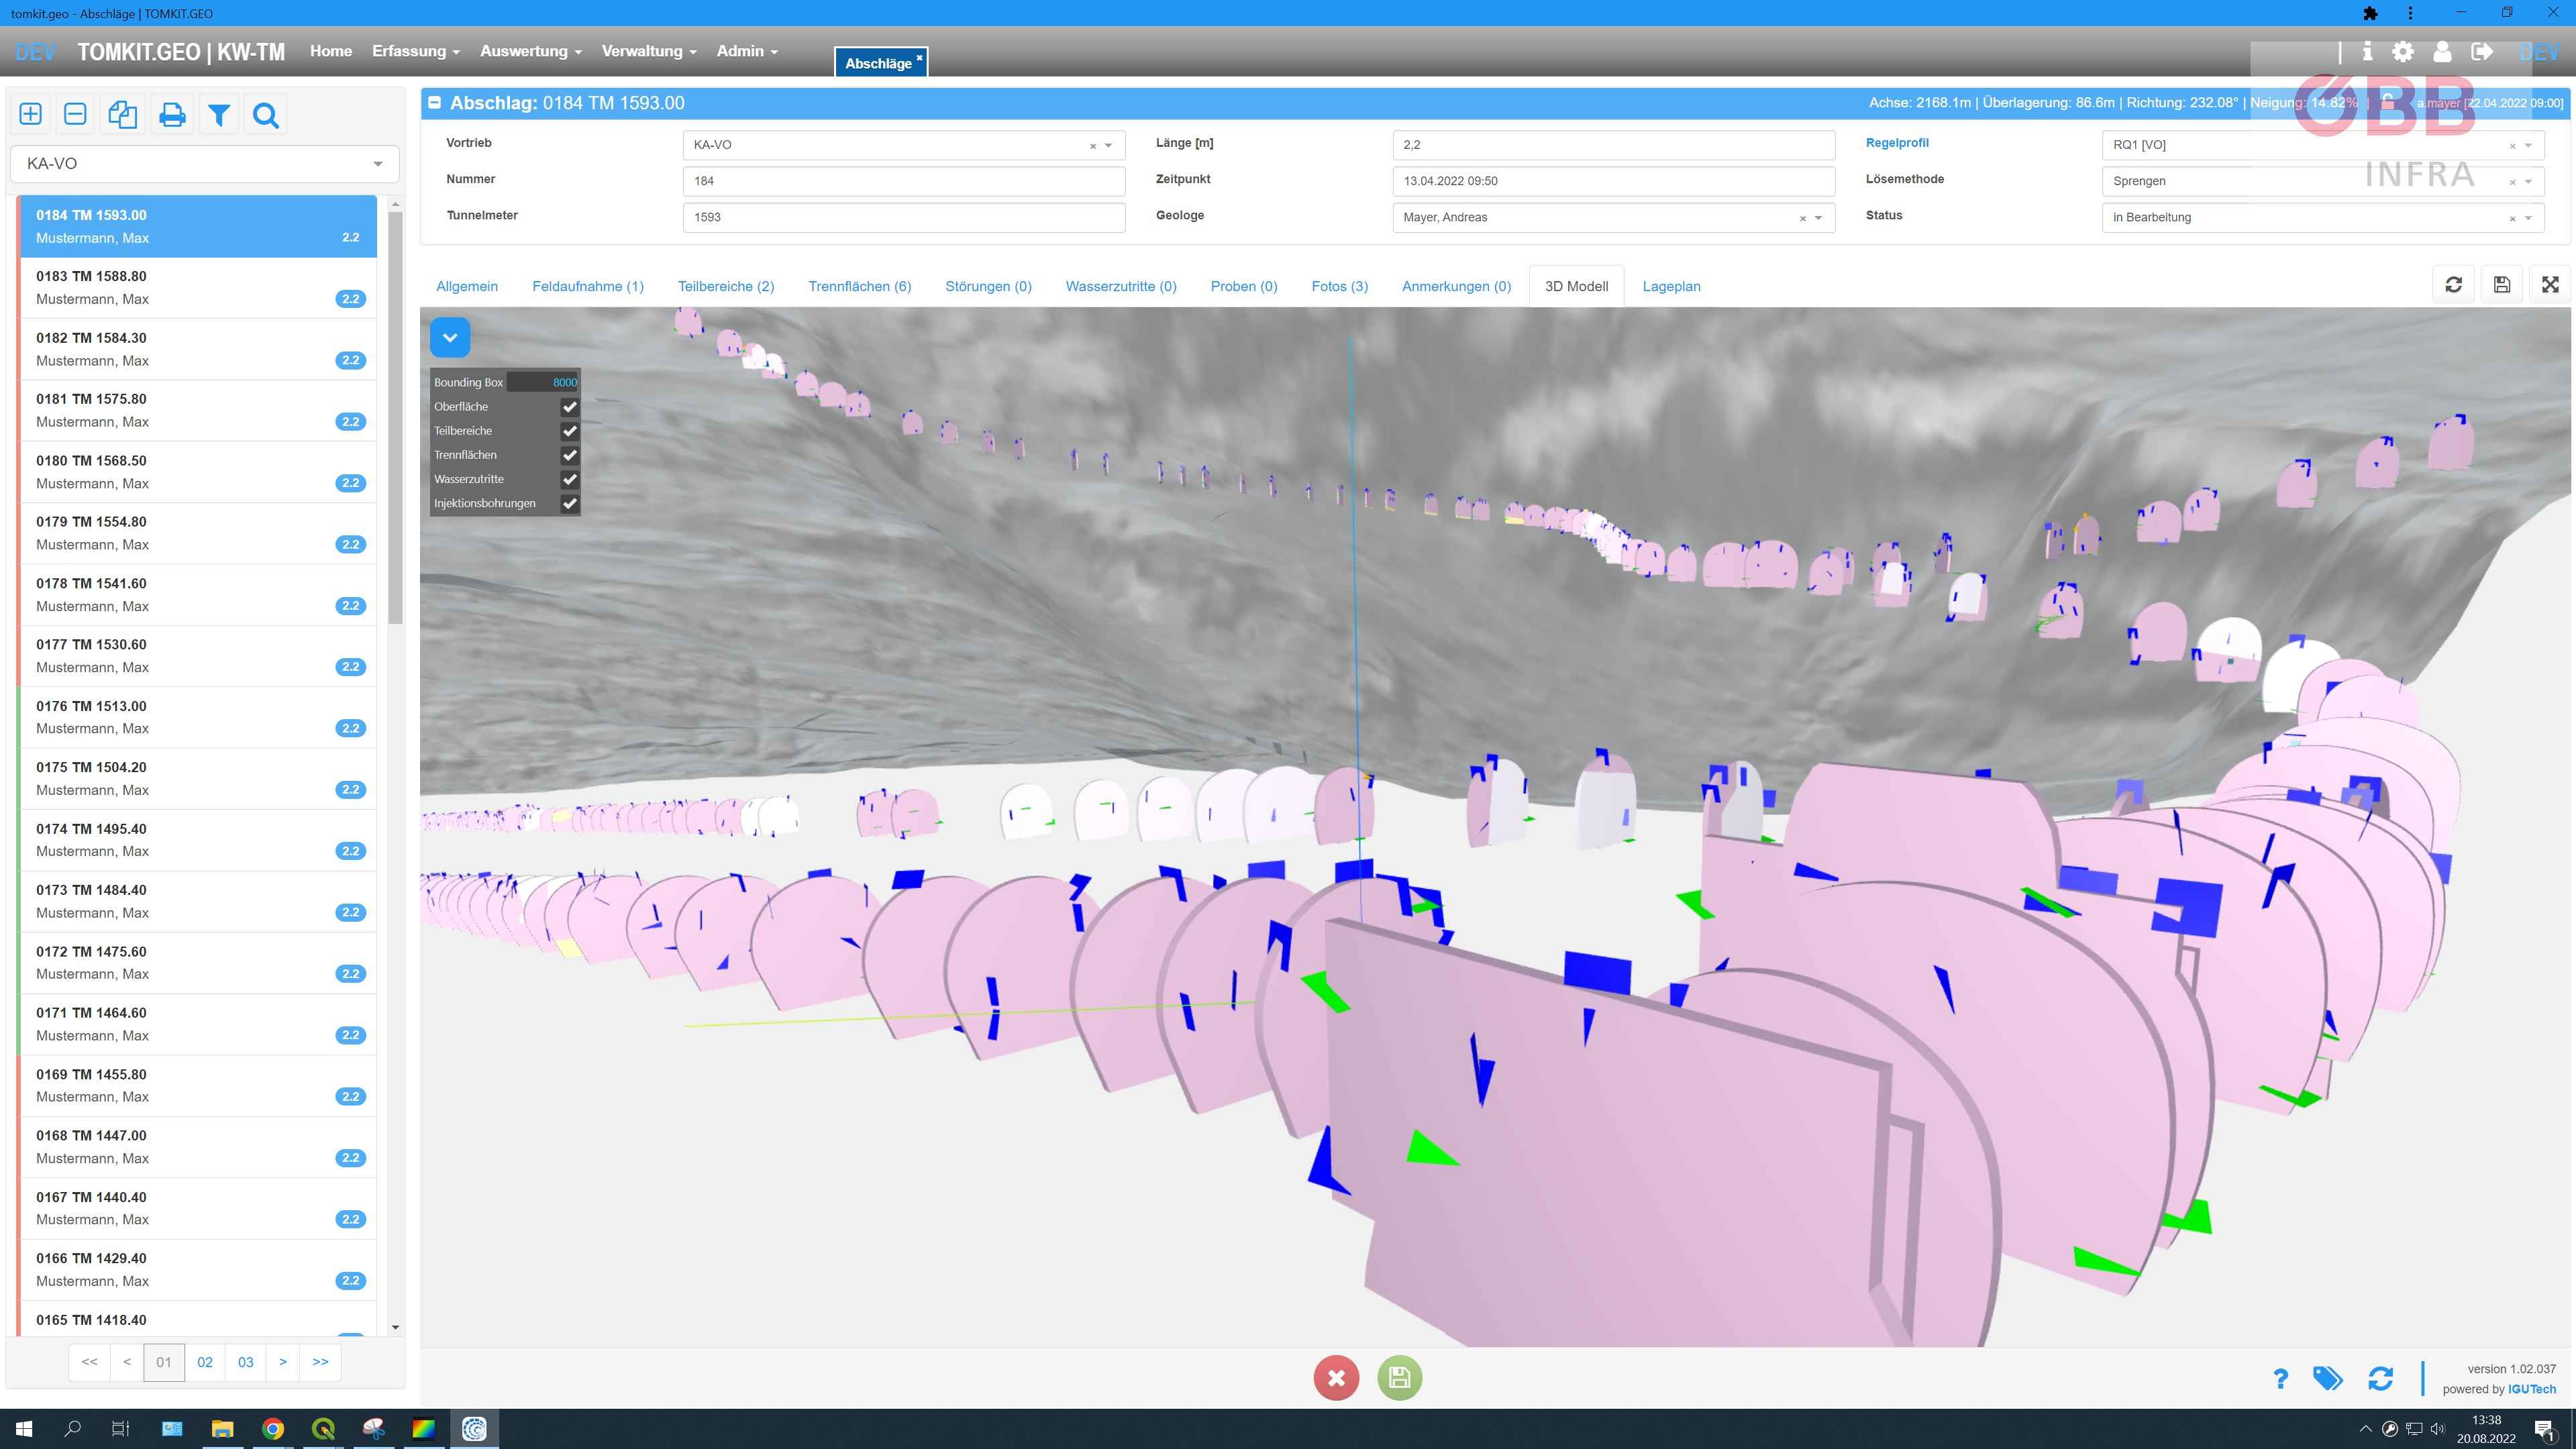2576x1449 pixels.
Task: Expand the Lösemethode Sprengen dropdown
Action: coord(2322,181)
